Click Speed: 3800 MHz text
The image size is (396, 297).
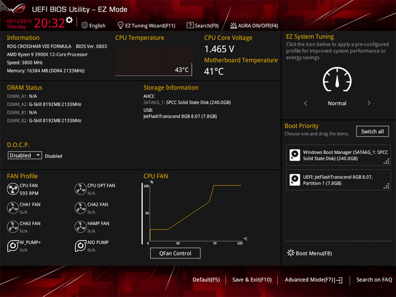[25, 62]
